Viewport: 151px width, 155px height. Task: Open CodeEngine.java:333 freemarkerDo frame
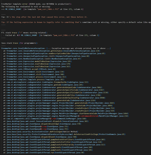(x=46, y=82)
